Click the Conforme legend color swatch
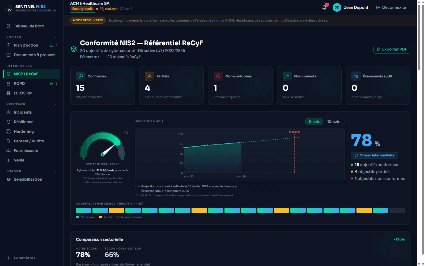 (78, 217)
